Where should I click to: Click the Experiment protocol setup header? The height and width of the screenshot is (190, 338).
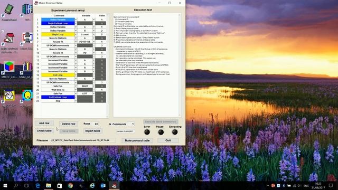point(68,10)
